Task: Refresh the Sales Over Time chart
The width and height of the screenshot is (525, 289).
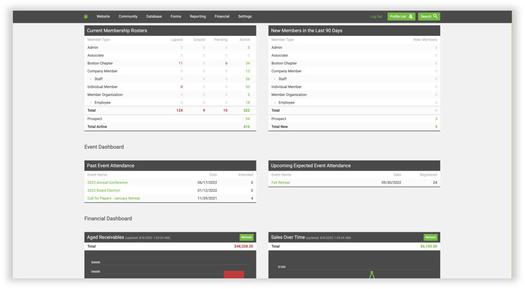Action: click(430, 237)
